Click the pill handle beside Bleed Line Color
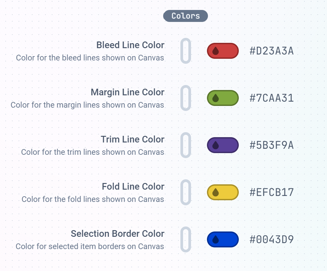 coord(186,51)
